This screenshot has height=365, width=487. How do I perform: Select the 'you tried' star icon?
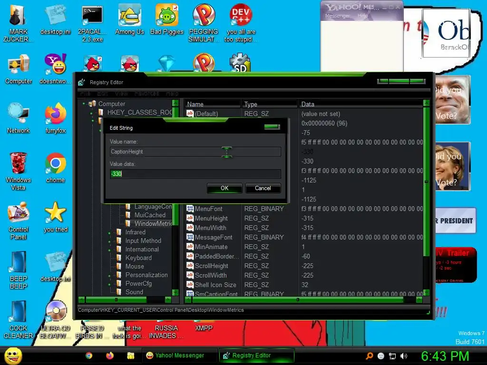[55, 217]
